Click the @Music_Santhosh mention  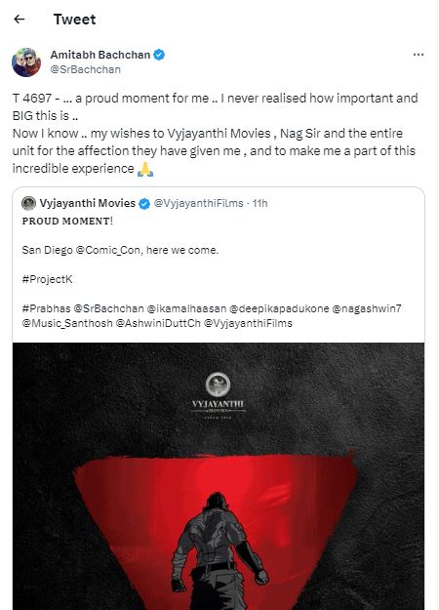tap(67, 323)
